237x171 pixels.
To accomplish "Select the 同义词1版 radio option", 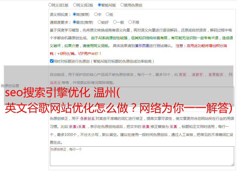I will coord(50,5).
